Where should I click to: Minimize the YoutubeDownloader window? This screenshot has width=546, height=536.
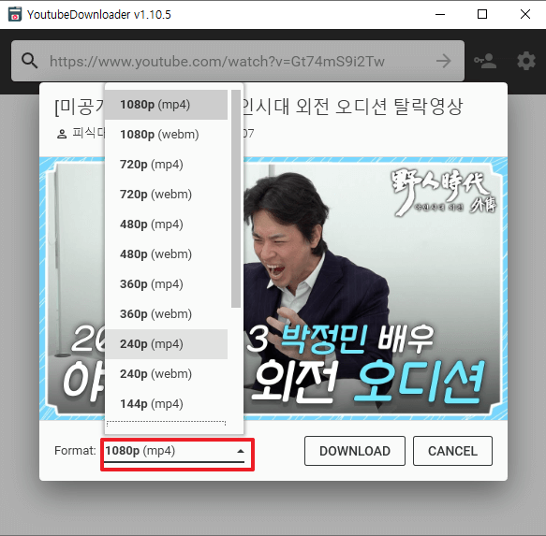click(440, 14)
